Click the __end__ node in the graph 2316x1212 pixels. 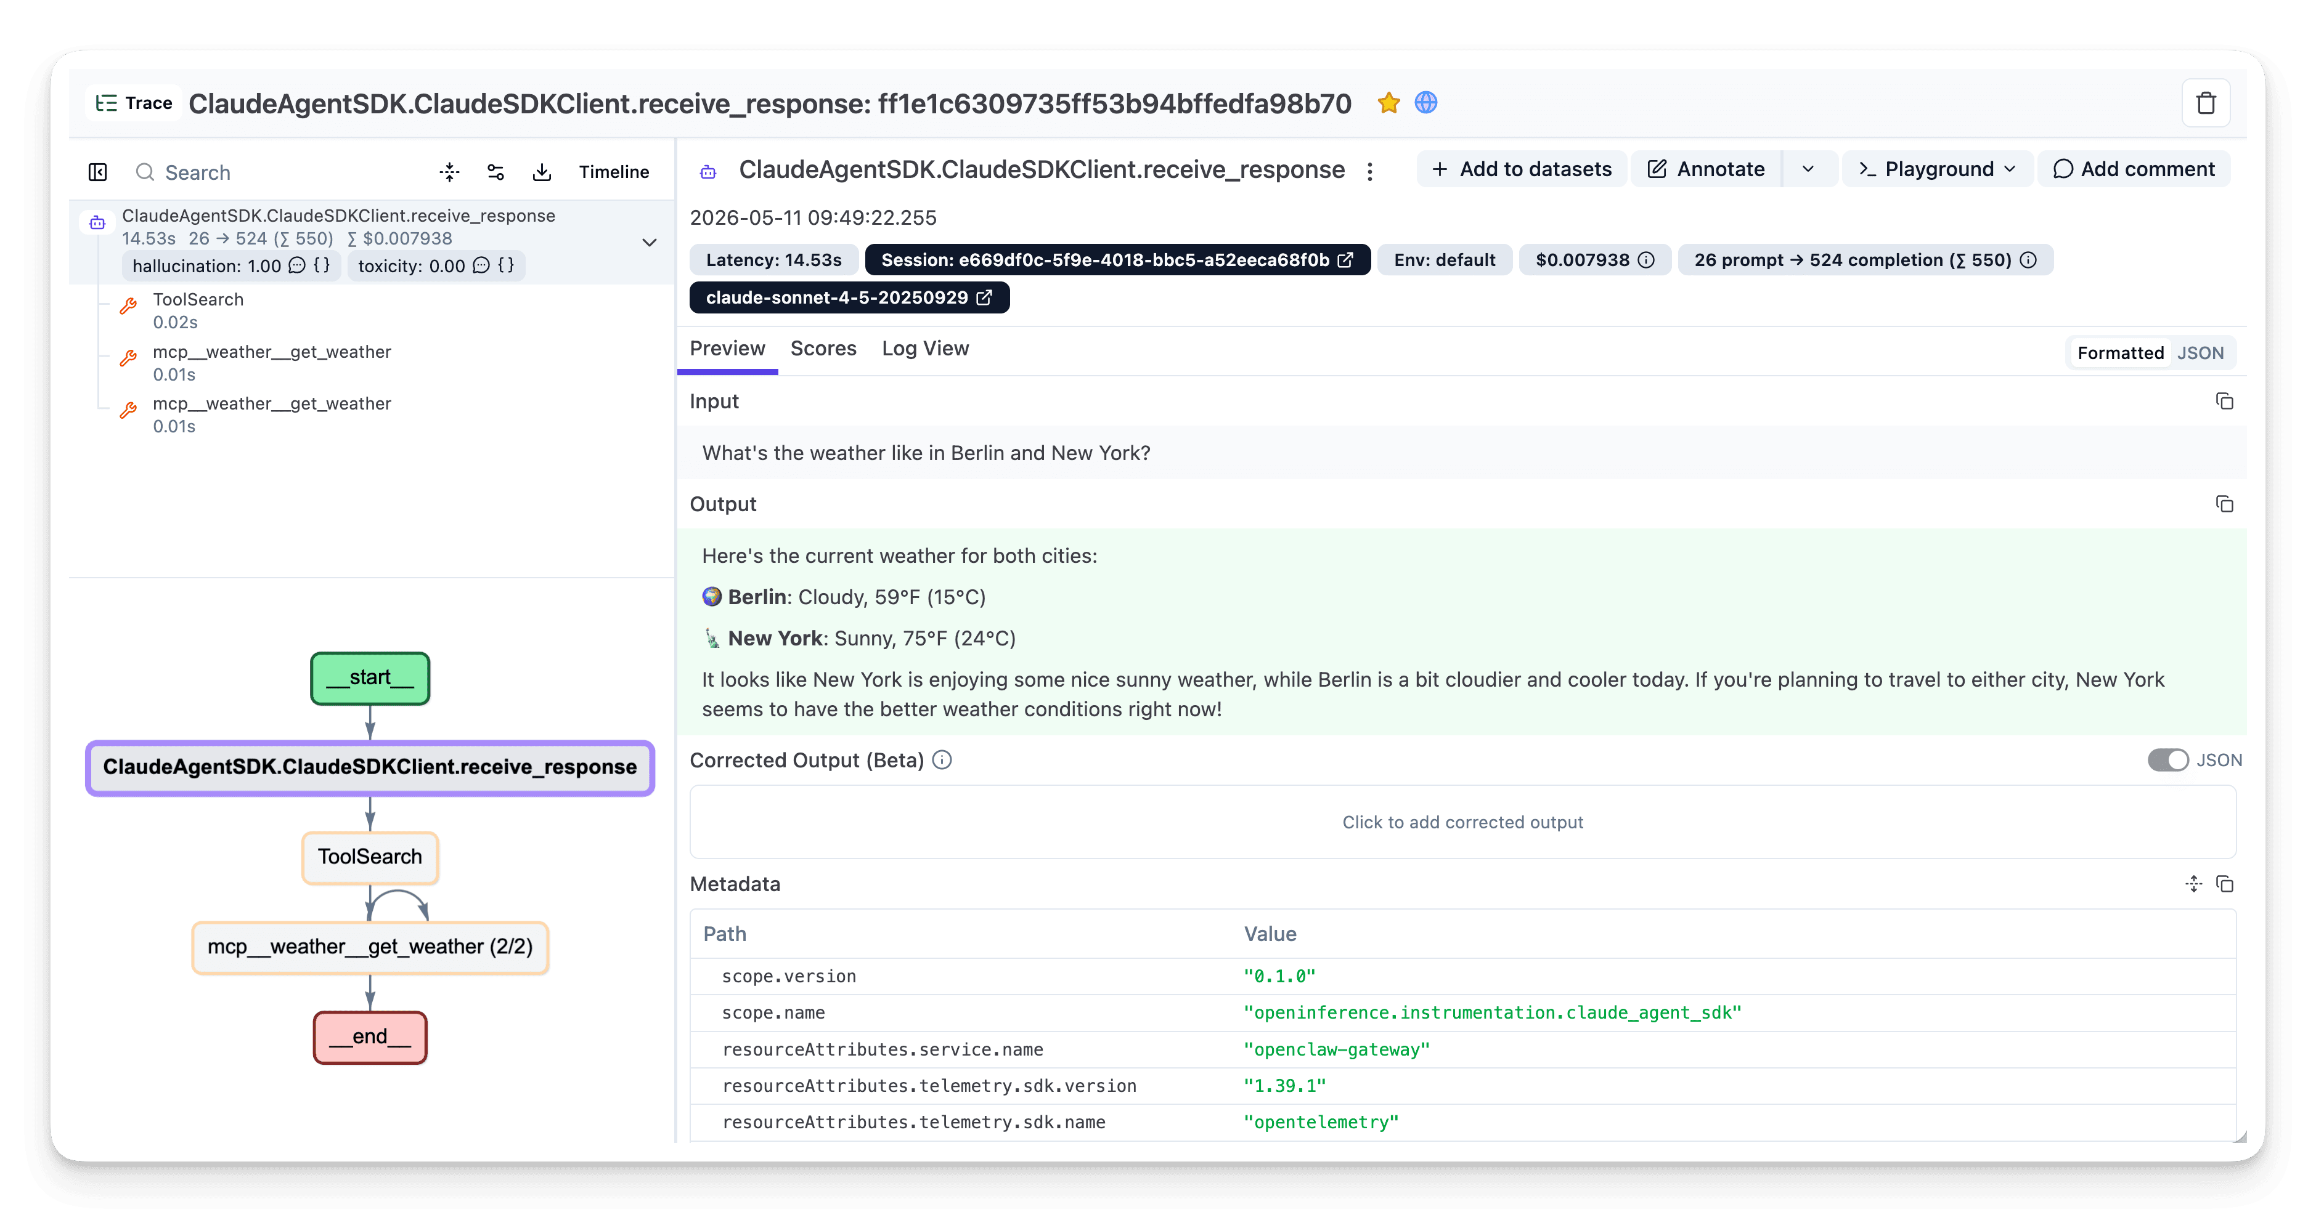(x=370, y=1037)
